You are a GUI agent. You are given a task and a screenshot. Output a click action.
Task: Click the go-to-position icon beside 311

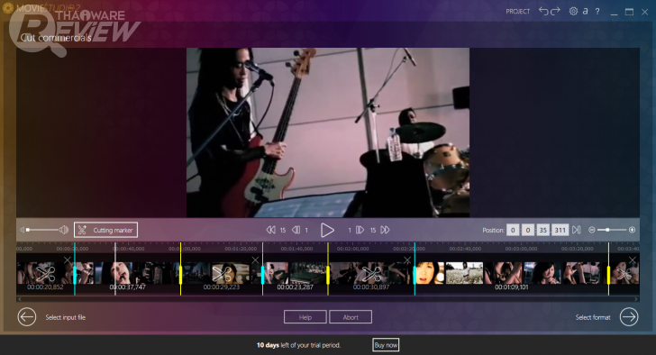coord(576,230)
